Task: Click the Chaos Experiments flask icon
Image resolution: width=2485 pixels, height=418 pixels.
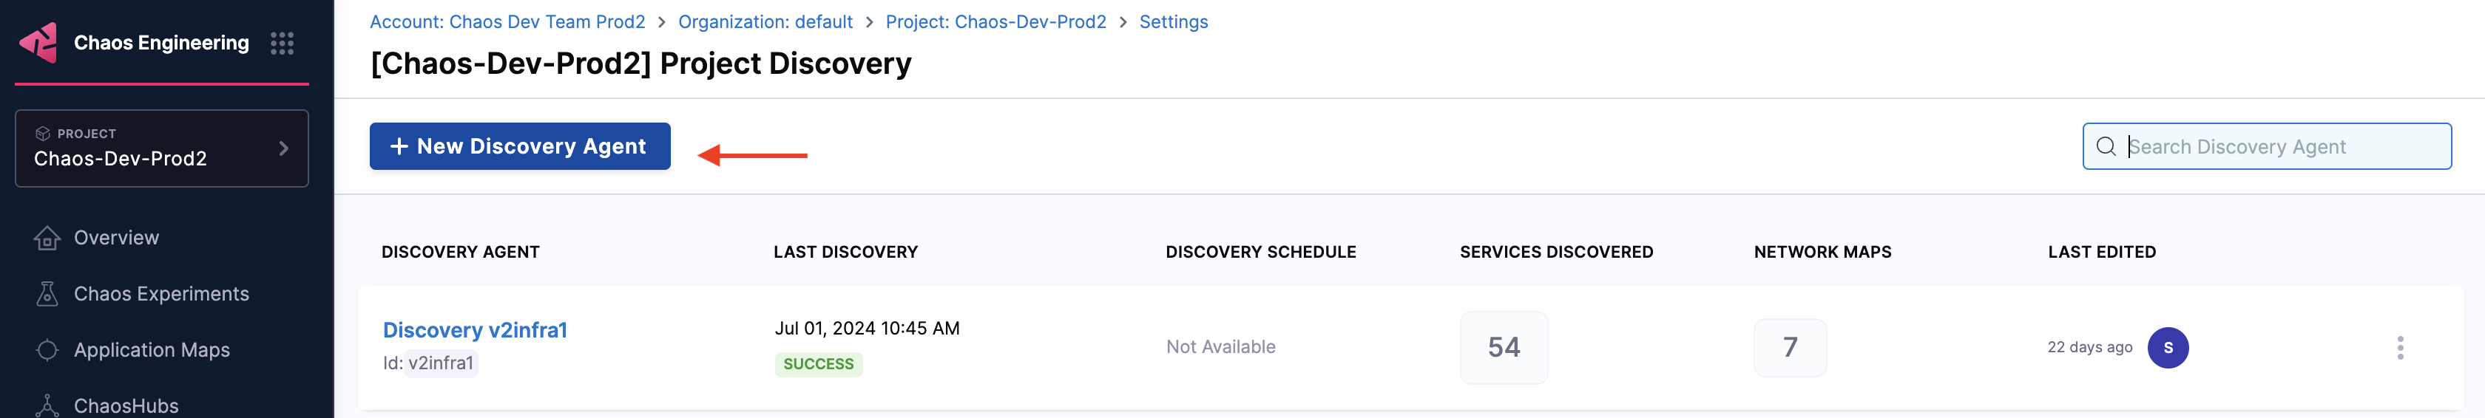Action: (x=47, y=294)
